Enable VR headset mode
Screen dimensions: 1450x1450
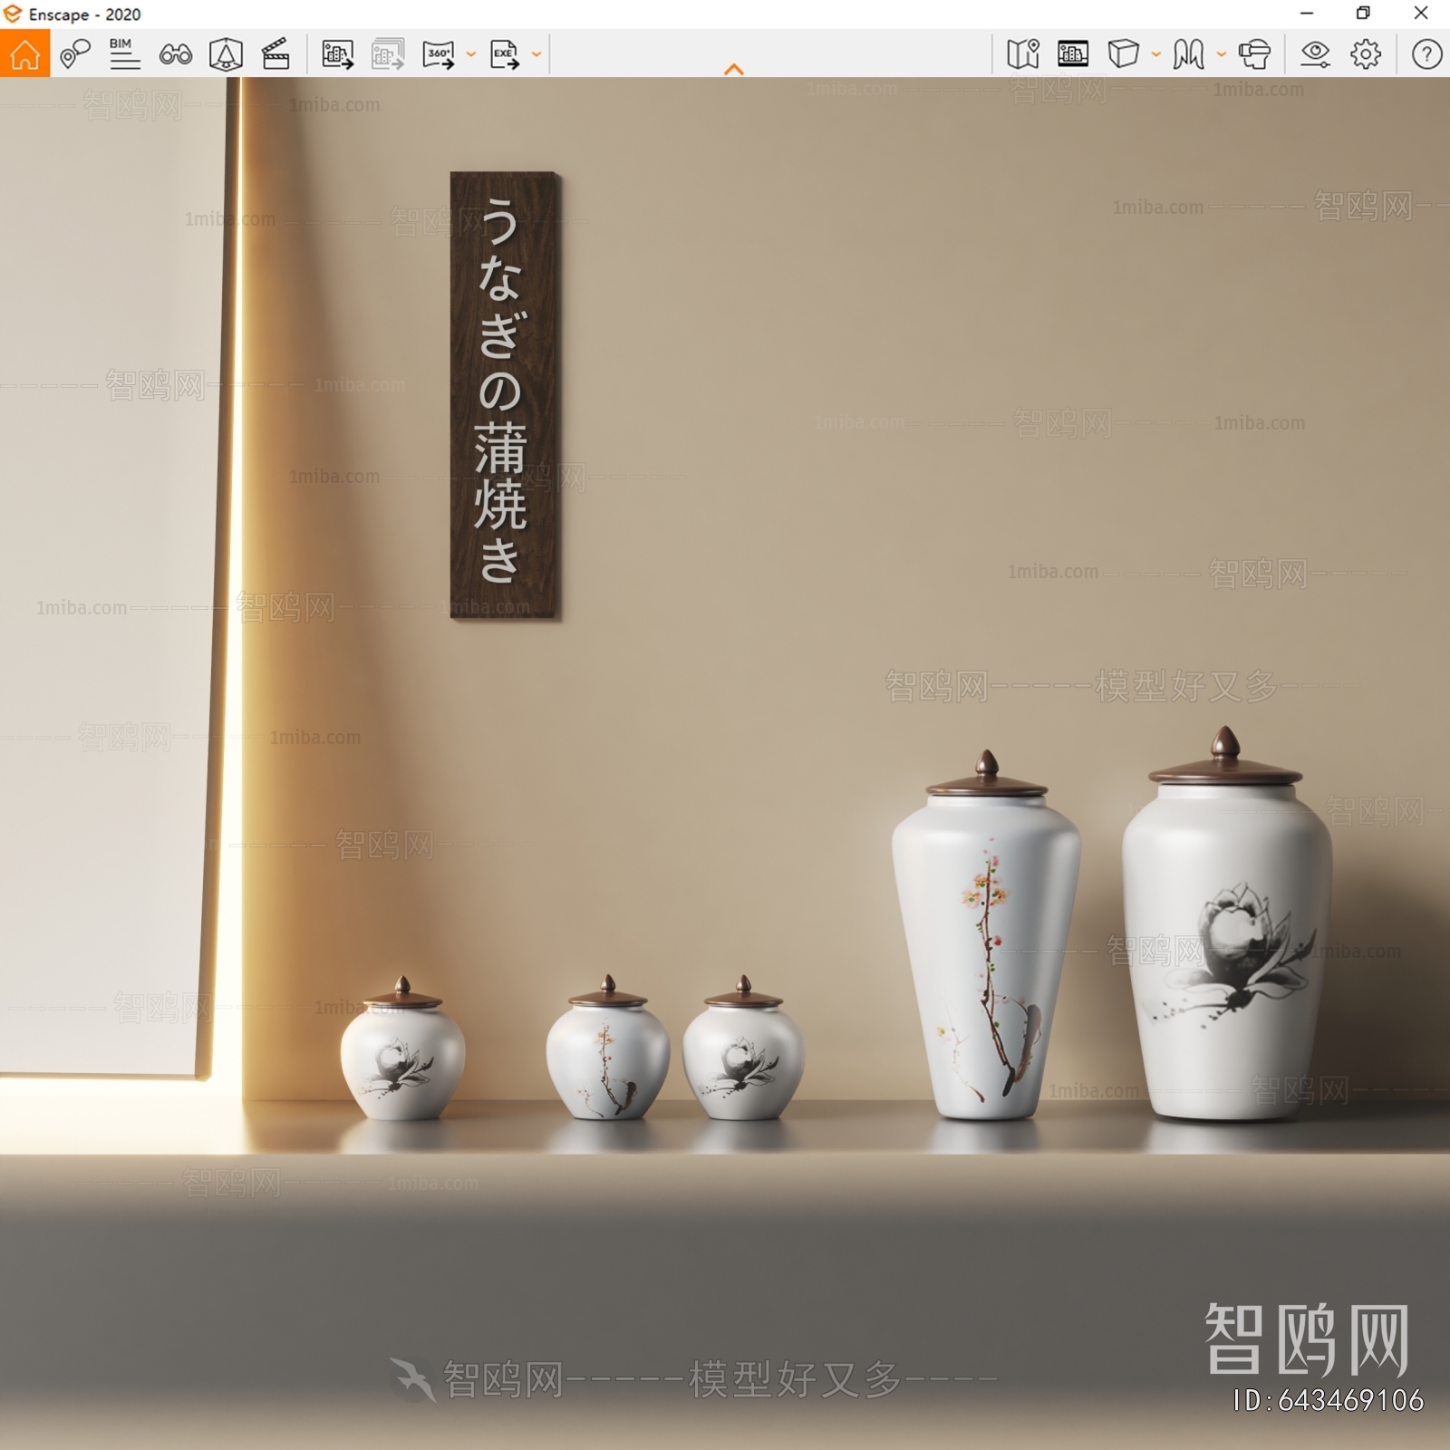(1255, 54)
